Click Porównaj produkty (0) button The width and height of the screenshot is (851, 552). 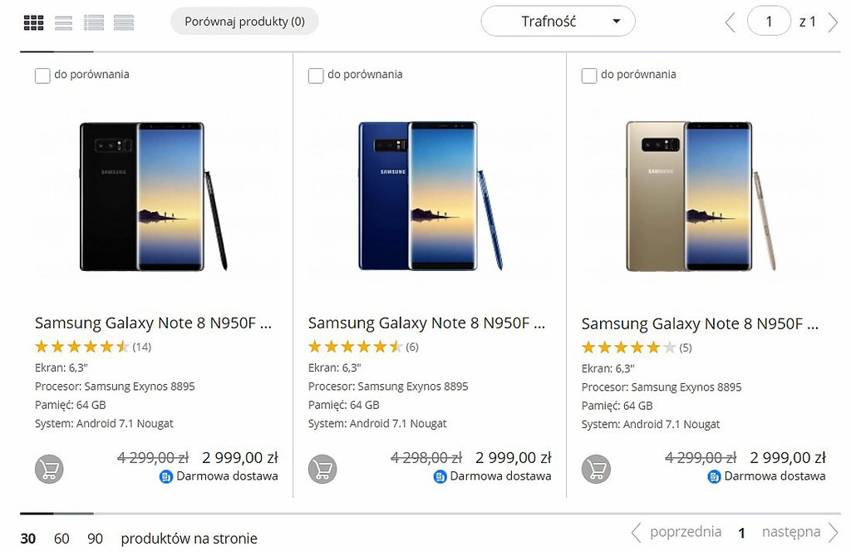[x=244, y=22]
